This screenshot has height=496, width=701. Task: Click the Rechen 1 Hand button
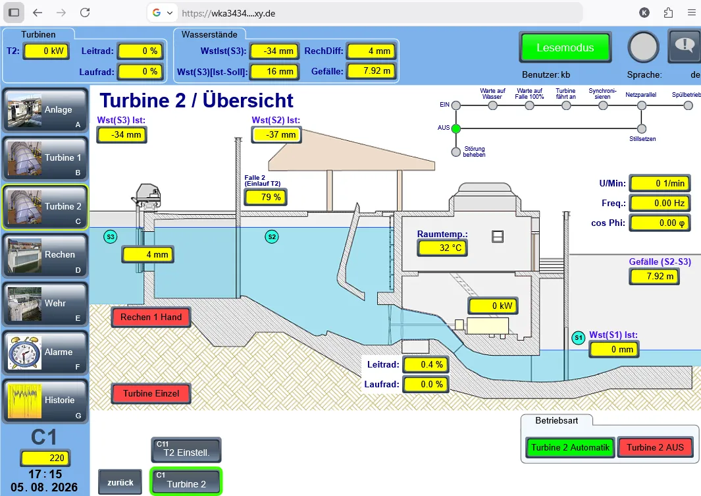point(151,317)
